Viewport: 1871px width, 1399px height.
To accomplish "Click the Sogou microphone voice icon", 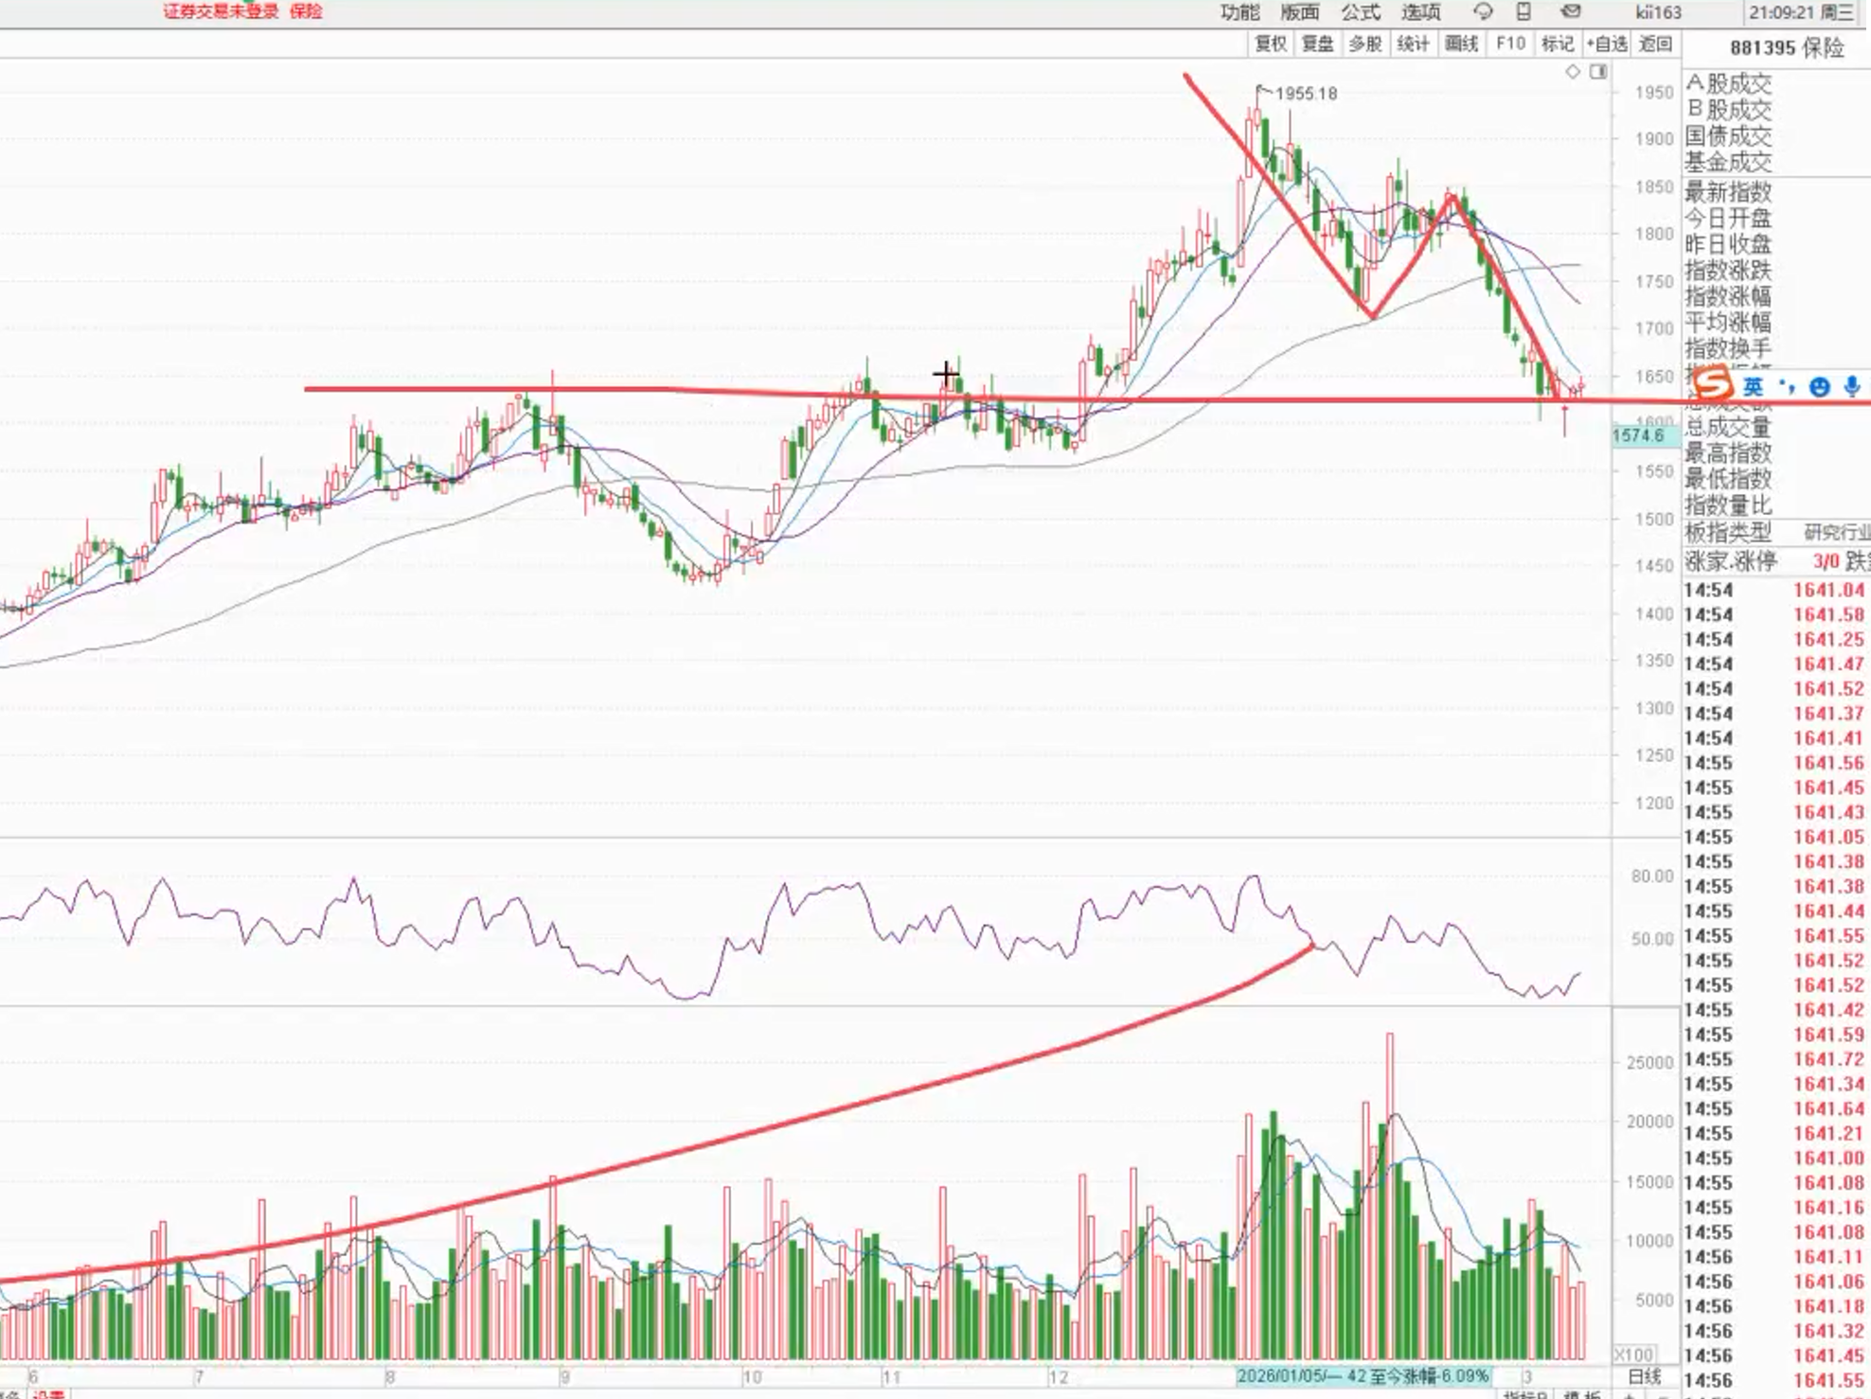I will tap(1852, 386).
